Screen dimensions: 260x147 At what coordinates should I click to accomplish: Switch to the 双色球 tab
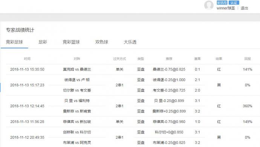[x=101, y=42]
